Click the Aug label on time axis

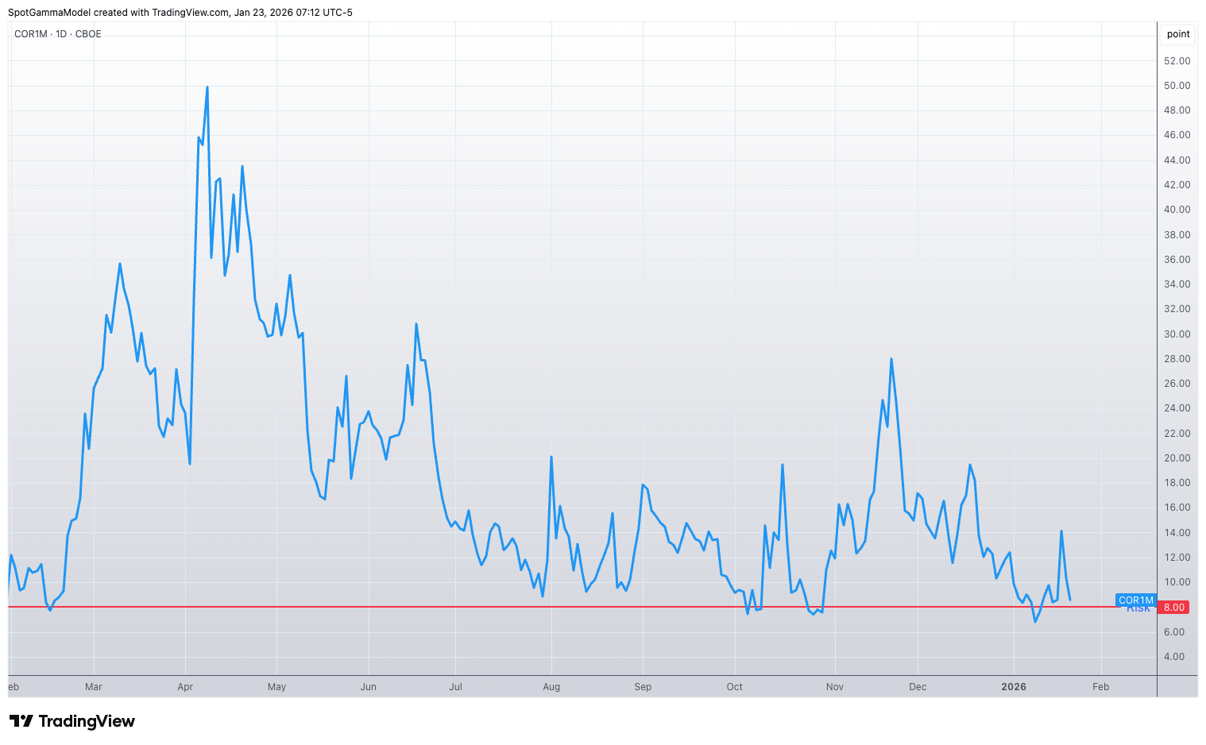coord(551,687)
